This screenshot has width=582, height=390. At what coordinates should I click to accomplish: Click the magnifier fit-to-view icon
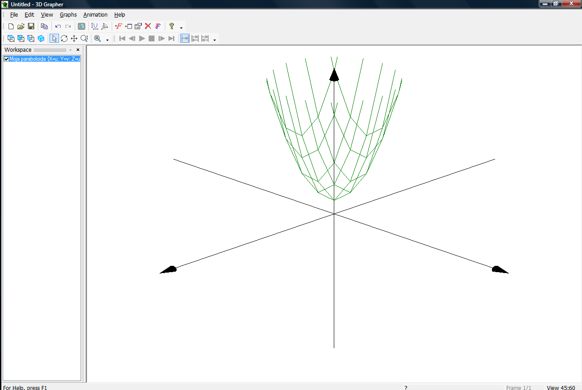pos(97,39)
